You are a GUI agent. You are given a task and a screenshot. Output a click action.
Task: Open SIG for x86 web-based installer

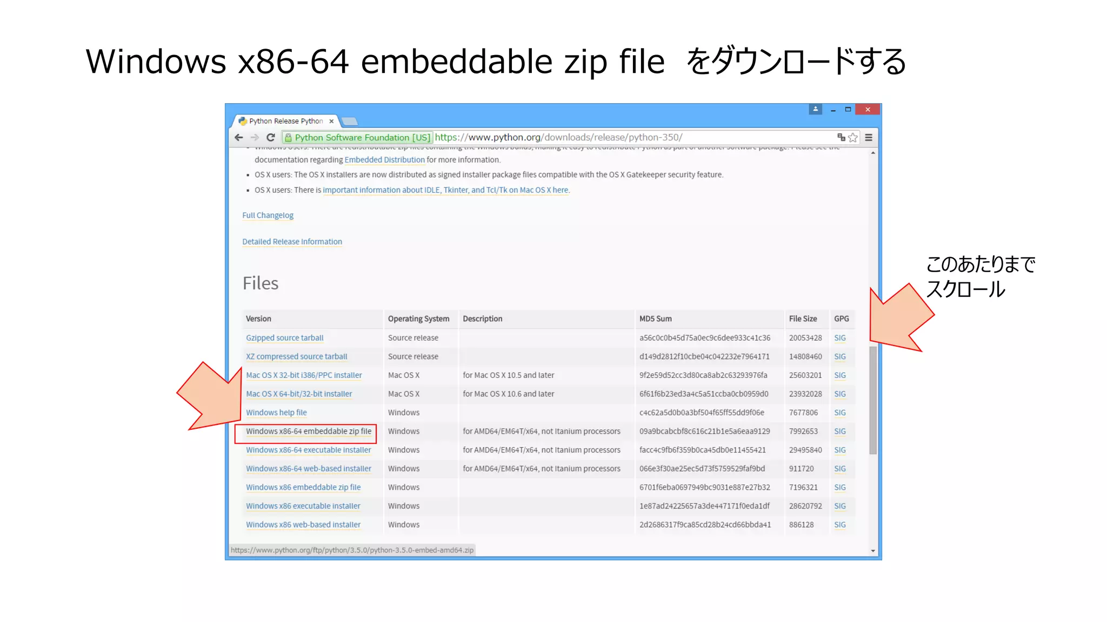(839, 525)
